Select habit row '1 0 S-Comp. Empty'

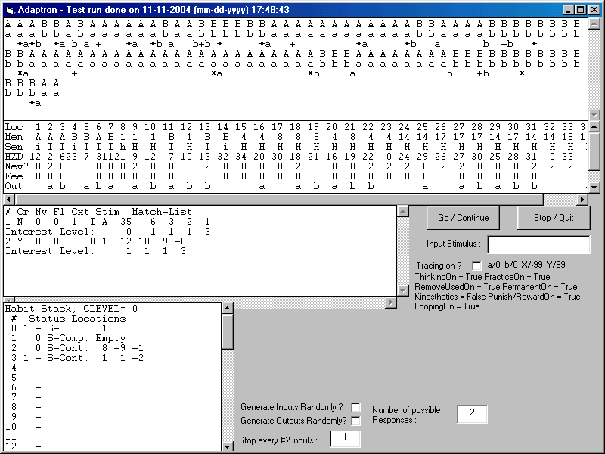69,338
